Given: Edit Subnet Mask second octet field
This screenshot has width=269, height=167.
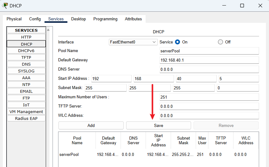Looking at the screenshot, I should pyautogui.click(x=150, y=88).
